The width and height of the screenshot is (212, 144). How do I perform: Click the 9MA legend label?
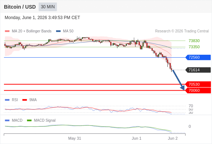point(33,100)
